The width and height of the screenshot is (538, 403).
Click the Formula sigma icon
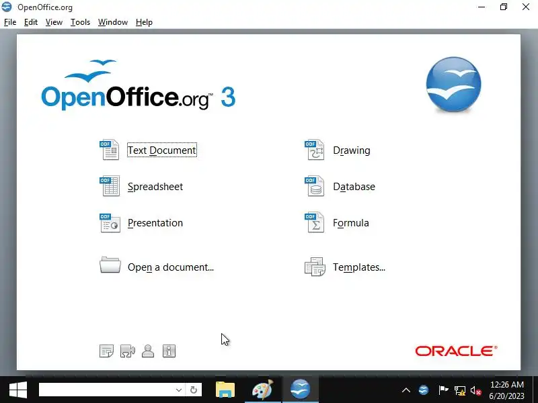[x=314, y=223]
